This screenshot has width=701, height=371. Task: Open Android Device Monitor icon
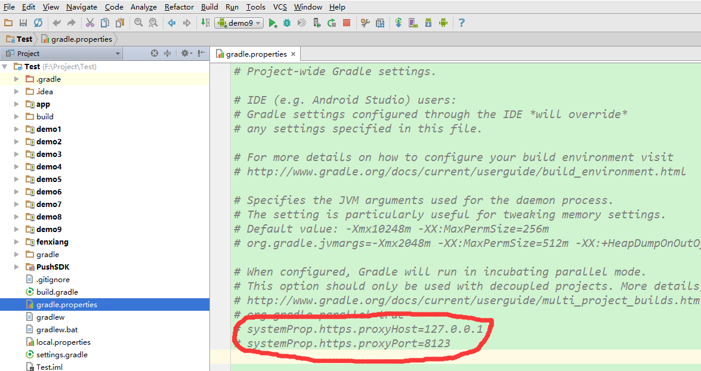point(443,23)
